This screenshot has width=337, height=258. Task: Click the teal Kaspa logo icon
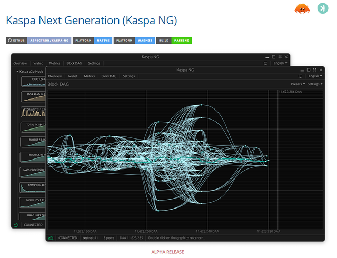tap(323, 8)
